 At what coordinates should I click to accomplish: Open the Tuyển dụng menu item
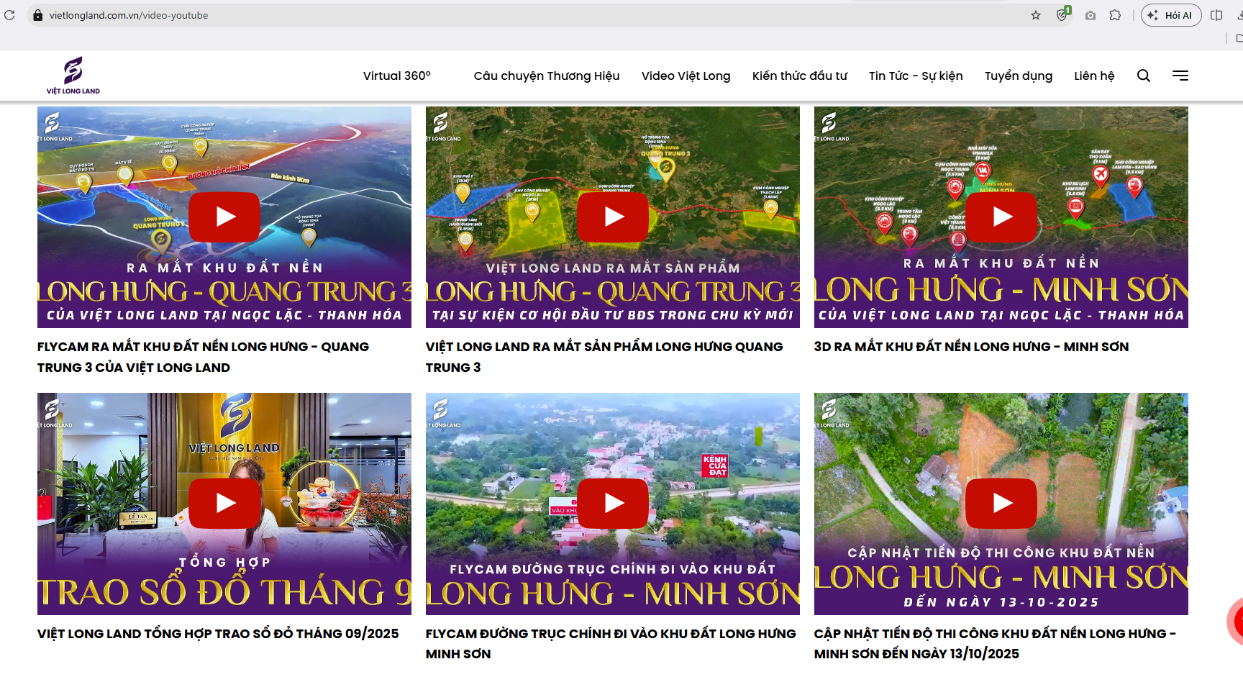[x=1019, y=76]
